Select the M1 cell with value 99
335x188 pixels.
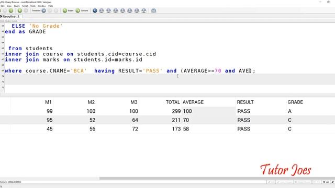[x=50, y=111]
